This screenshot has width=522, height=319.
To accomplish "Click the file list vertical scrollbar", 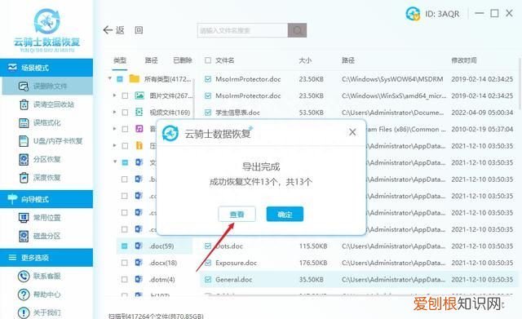I will (520, 83).
